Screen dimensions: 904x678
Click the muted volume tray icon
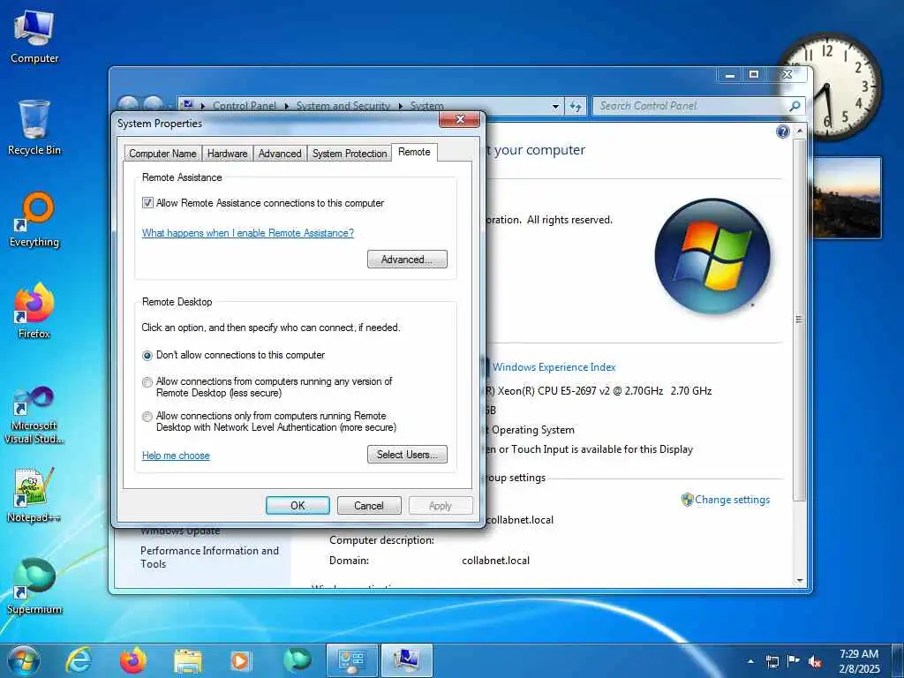click(815, 661)
